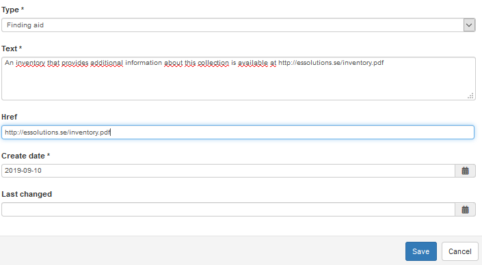482x265 pixels.
Task: Open the Last changed calendar picker
Action: point(465,210)
